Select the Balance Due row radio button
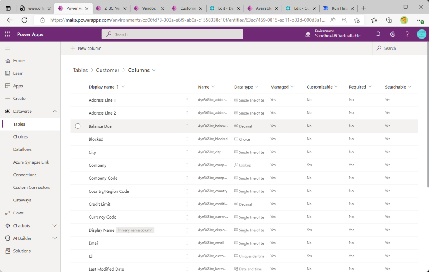This screenshot has height=272, width=429. (x=78, y=126)
